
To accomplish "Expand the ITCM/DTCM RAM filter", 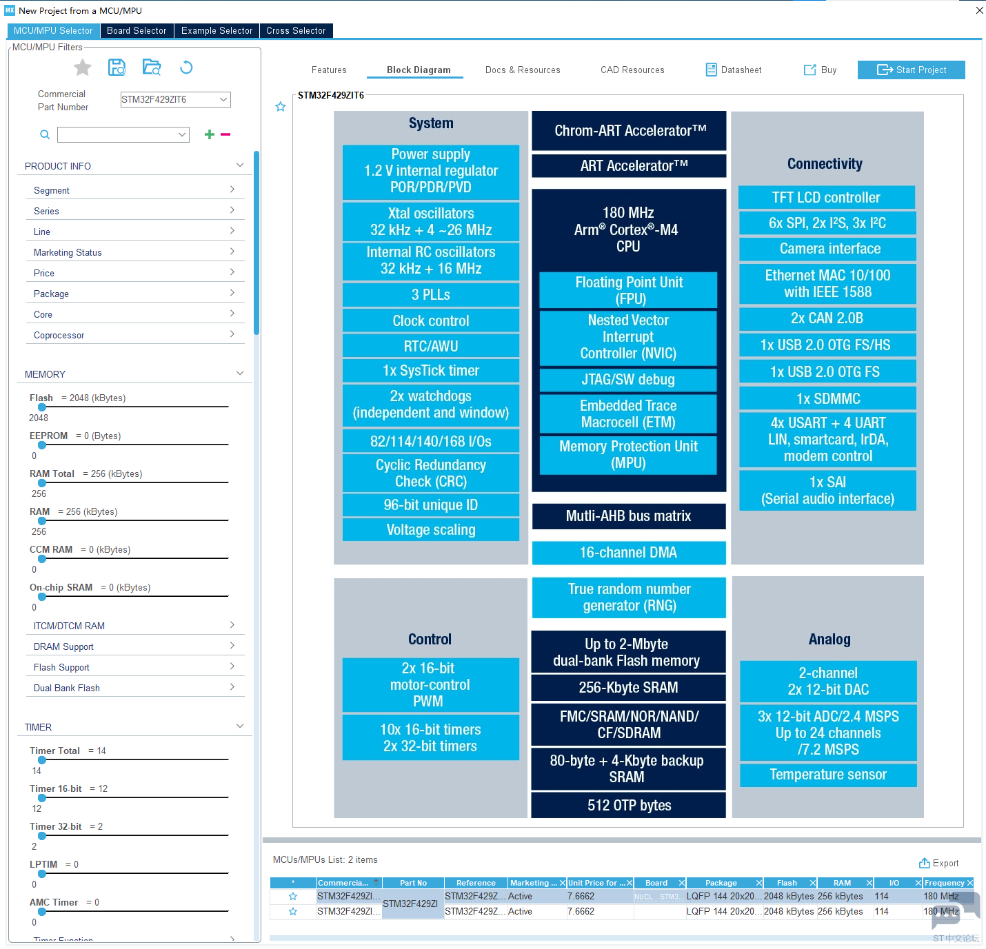I will [232, 625].
